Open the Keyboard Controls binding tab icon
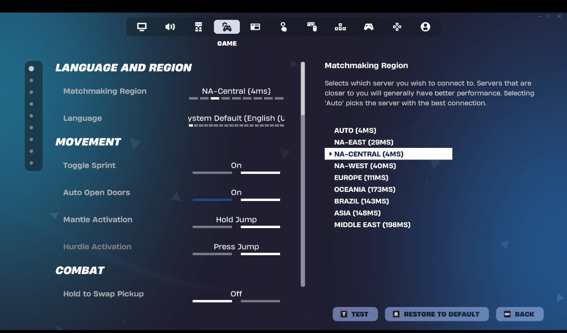The width and height of the screenshot is (567, 333). [340, 27]
